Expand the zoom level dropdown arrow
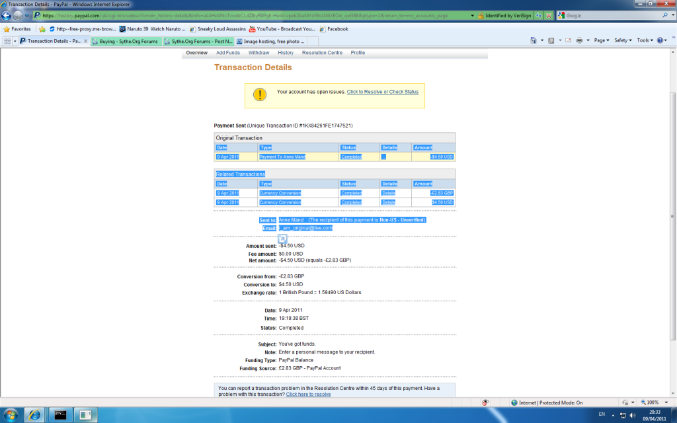 click(666, 403)
